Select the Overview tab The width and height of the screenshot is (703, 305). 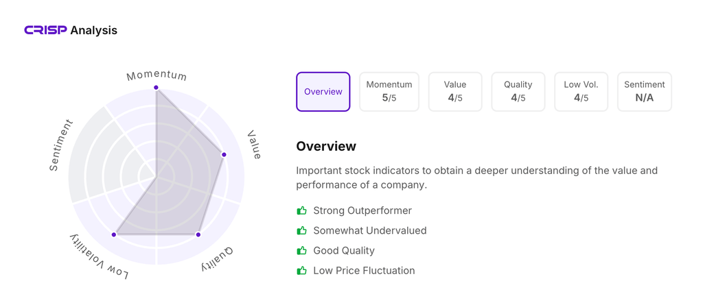[x=323, y=92]
